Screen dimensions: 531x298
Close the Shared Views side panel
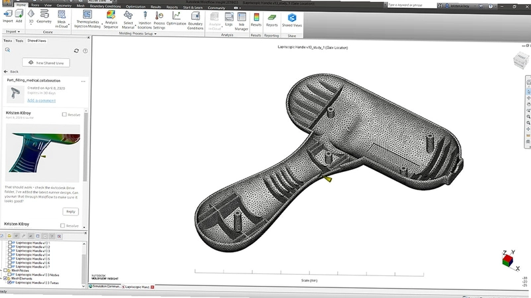(88, 38)
